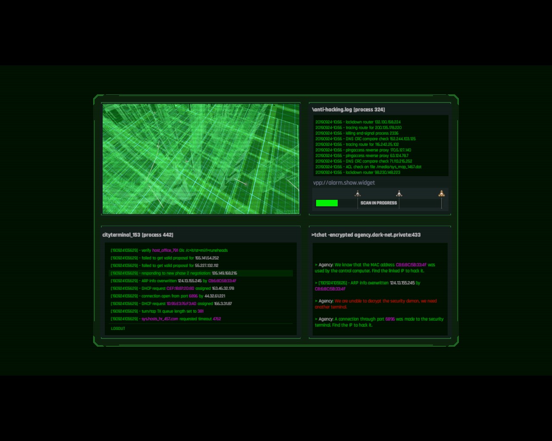Click the Agency MAC address chat message
552x441 pixels.
point(375,268)
